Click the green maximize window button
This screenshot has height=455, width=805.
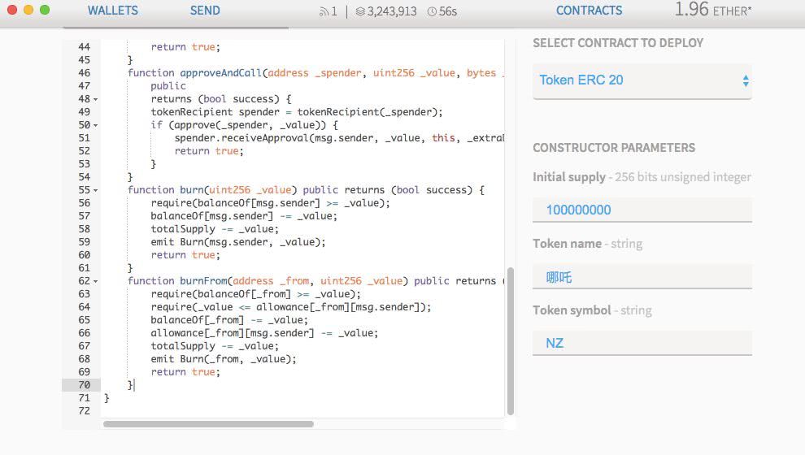click(x=45, y=10)
